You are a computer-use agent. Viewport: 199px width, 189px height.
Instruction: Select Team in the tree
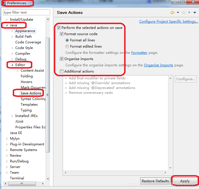[14, 173]
